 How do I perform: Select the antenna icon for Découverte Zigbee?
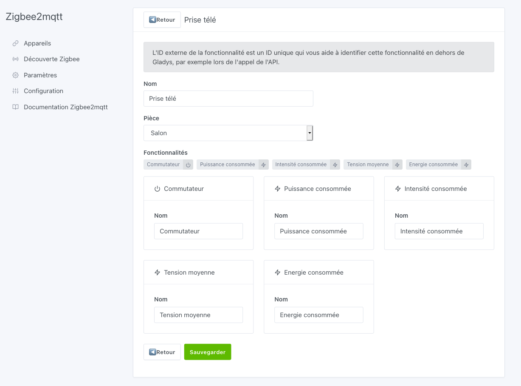click(16, 59)
